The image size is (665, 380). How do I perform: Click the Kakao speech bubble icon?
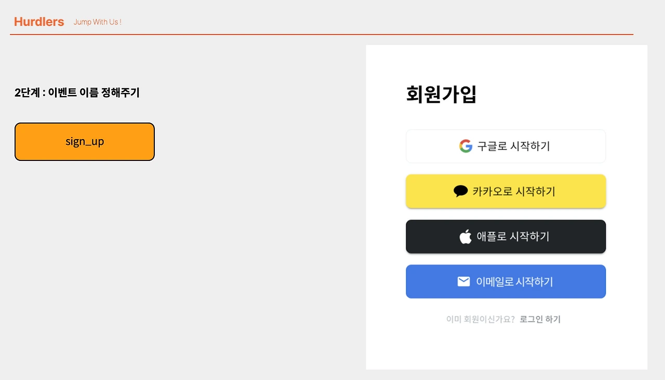coord(460,191)
